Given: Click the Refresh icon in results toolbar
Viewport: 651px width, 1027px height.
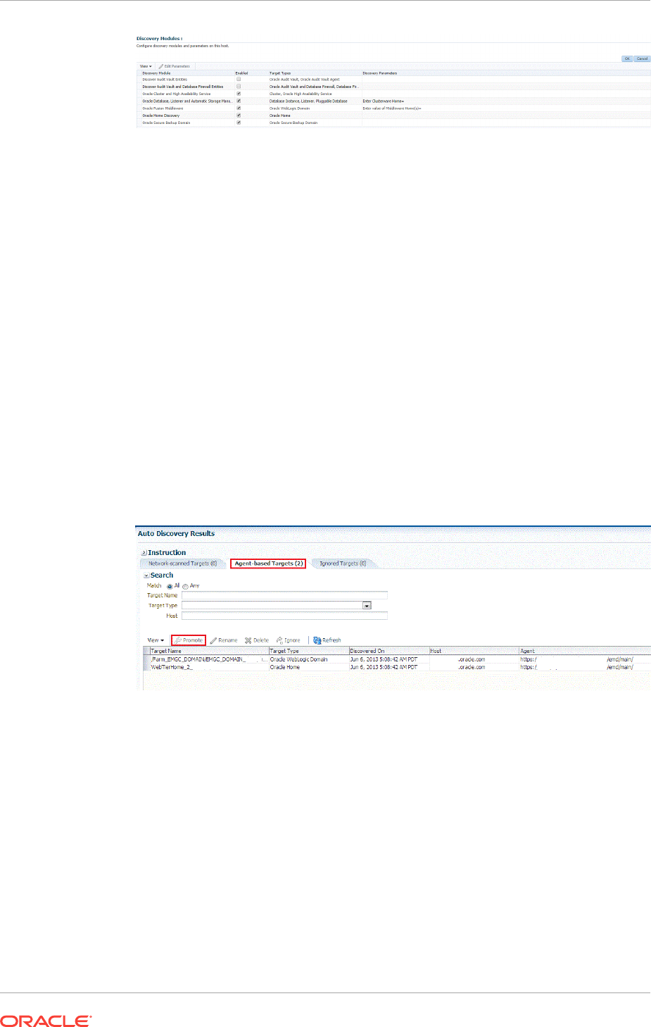Looking at the screenshot, I should coord(317,640).
